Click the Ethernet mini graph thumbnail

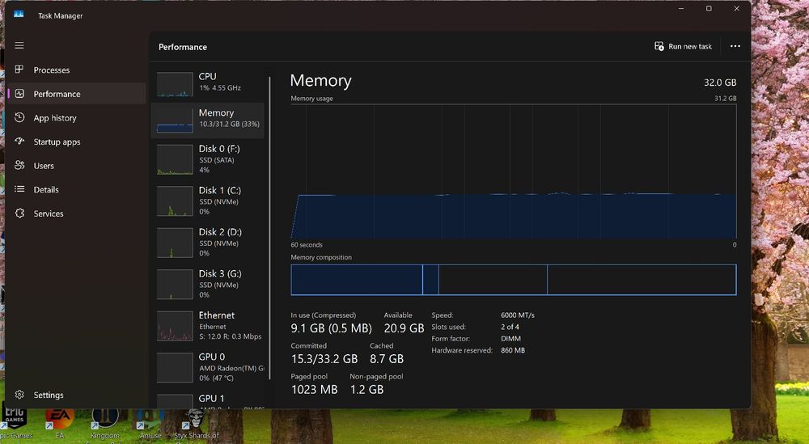[175, 326]
